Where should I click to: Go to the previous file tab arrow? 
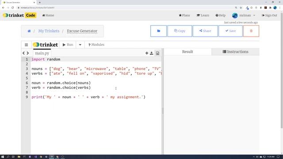(x=23, y=53)
